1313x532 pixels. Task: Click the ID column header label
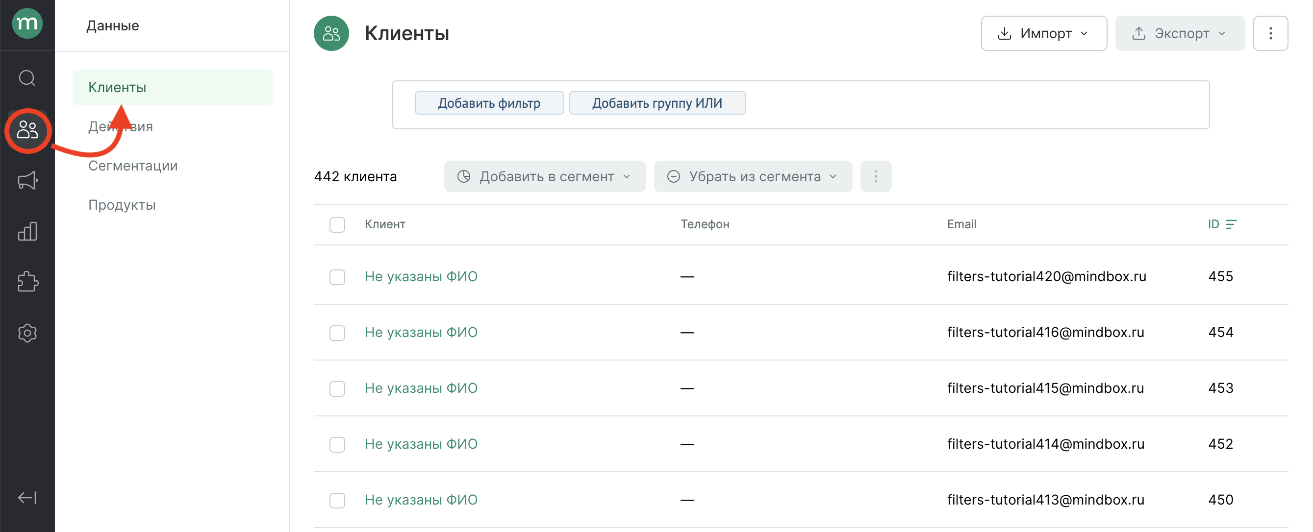pos(1213,224)
